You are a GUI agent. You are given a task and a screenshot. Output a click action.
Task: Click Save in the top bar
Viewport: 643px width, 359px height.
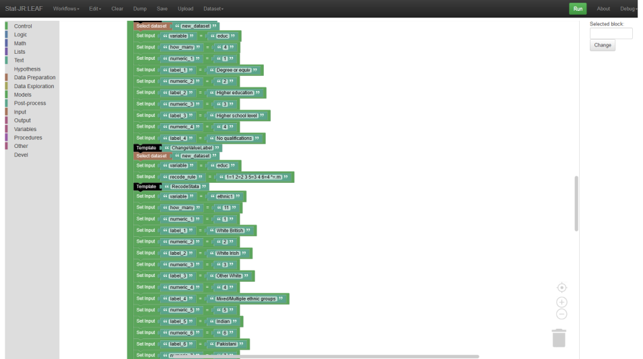162,9
